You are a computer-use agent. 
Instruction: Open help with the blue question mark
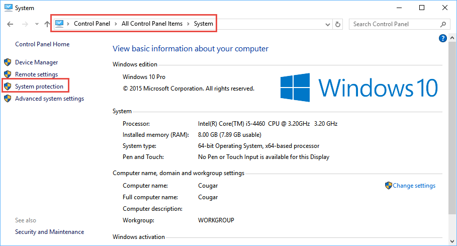pyautogui.click(x=443, y=38)
